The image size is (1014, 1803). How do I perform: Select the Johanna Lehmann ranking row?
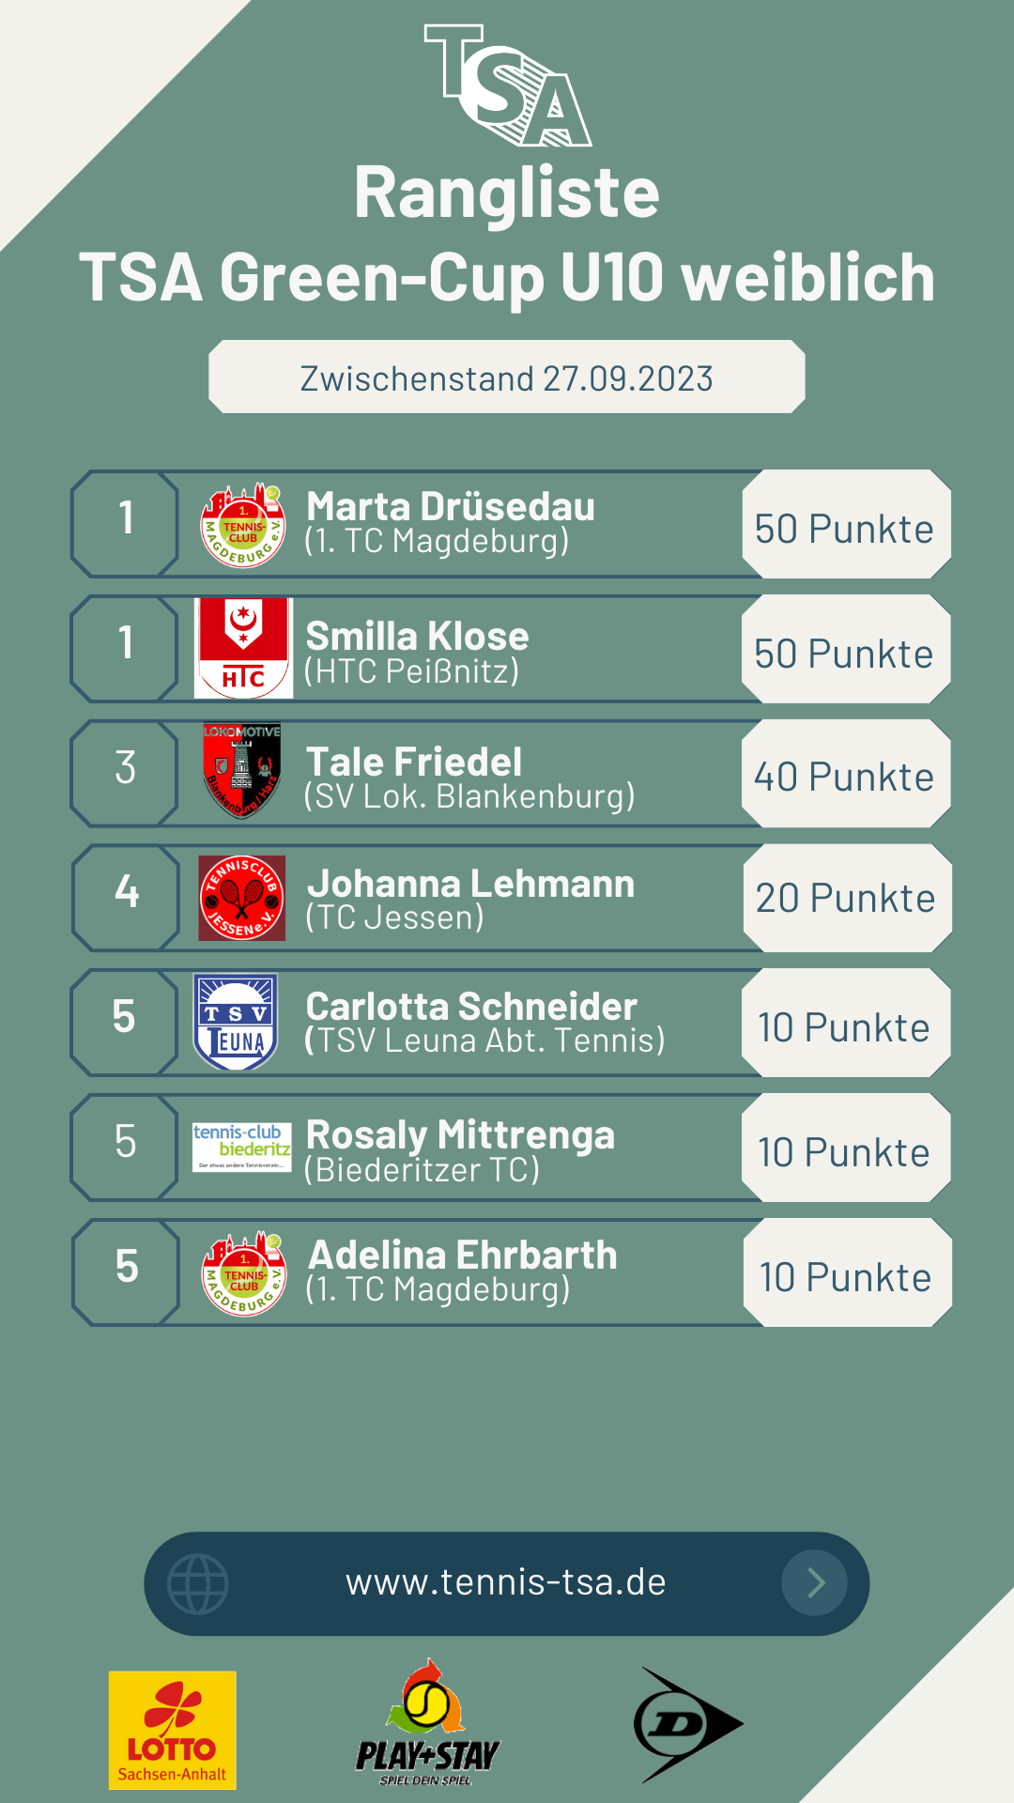tap(469, 898)
